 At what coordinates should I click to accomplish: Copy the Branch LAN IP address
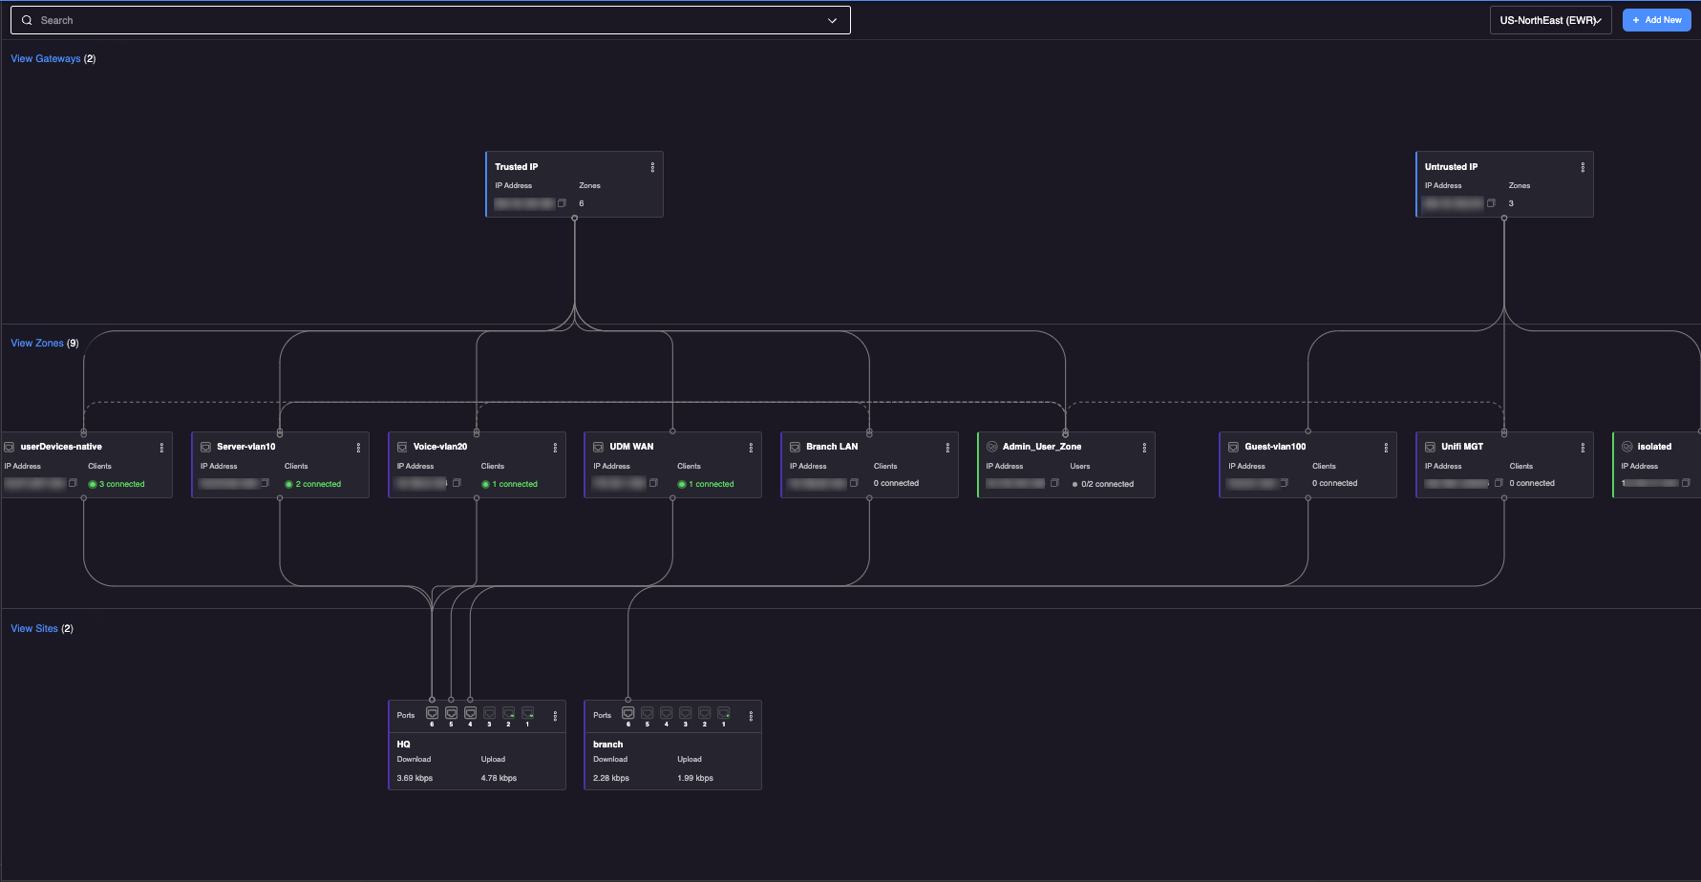point(854,483)
